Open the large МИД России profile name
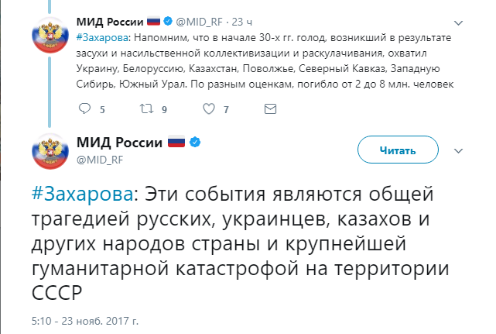Viewport: 496px width, 334px height. (x=119, y=143)
